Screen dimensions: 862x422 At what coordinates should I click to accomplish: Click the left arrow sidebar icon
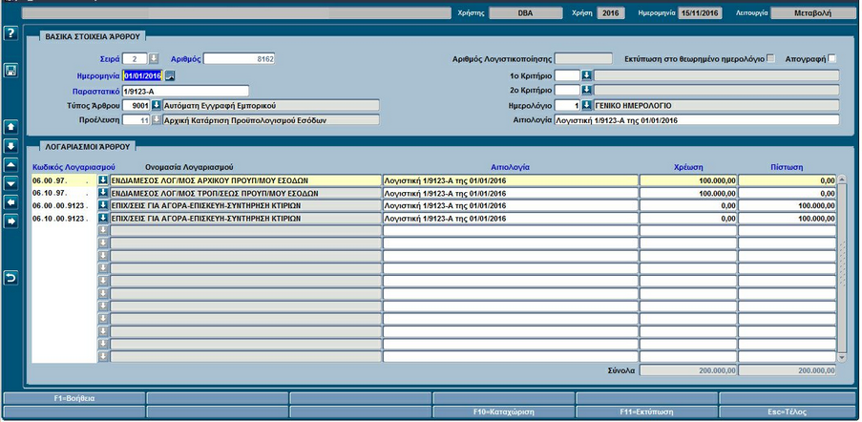[11, 202]
